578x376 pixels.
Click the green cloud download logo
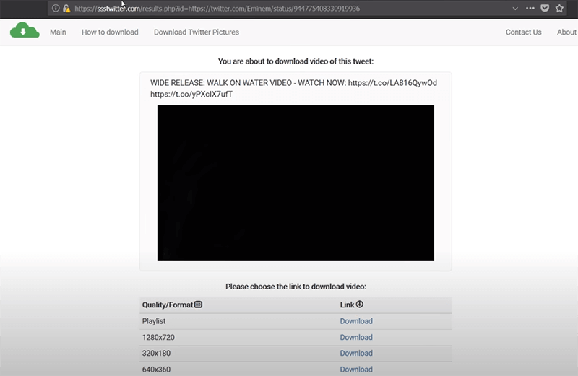click(25, 30)
